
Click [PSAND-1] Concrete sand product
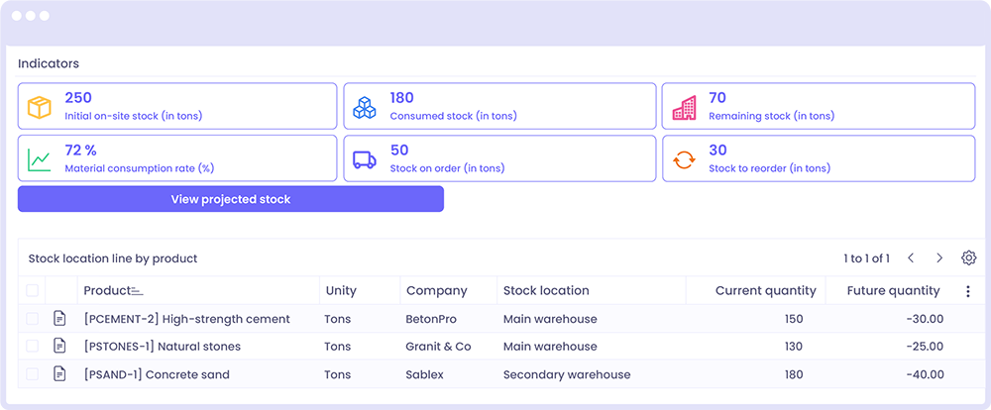(157, 374)
